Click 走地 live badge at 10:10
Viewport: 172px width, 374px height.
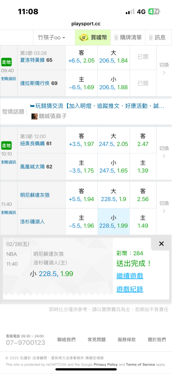click(x=6, y=145)
